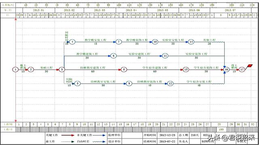Click the 关键工作 red arrow legend
The width and height of the screenshot is (259, 145).
(x=68, y=135)
